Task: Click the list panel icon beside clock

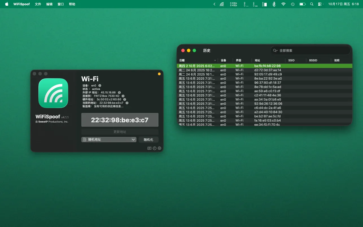Action: point(149,148)
